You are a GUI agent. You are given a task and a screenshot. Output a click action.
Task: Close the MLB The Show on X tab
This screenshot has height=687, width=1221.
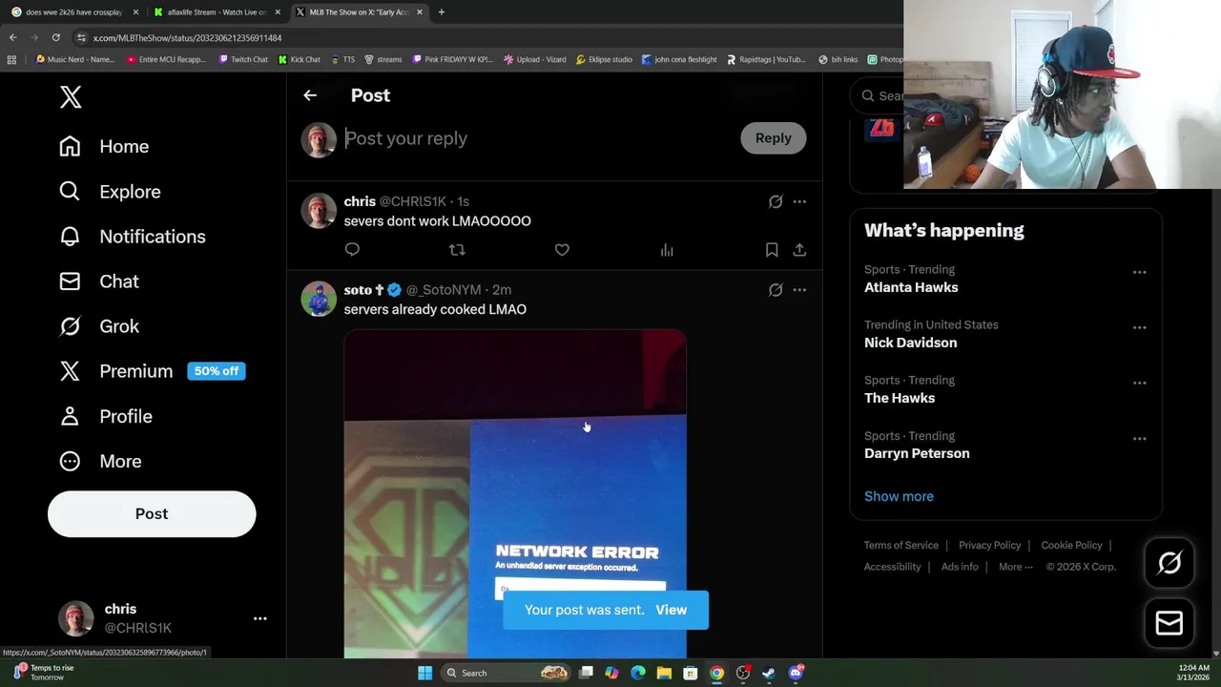point(419,12)
